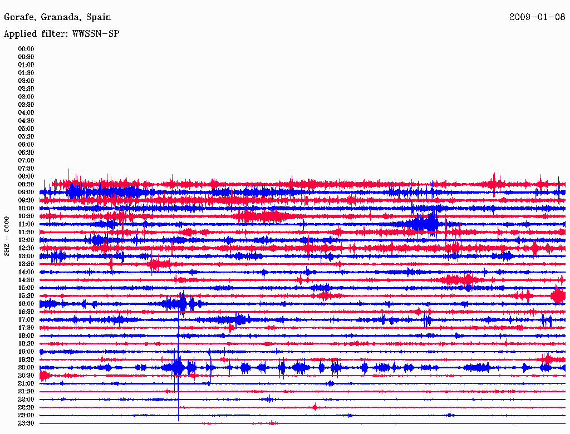Image resolution: width=570 pixels, height=434 pixels.
Task: Select the 03:00 time label
Action: (26, 97)
